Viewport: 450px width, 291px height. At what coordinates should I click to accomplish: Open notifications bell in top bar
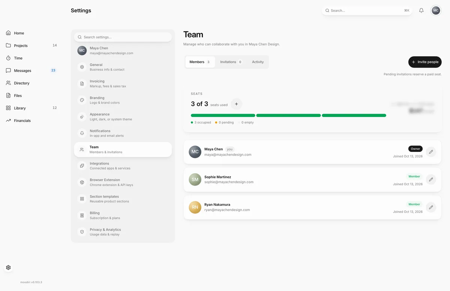point(421,10)
